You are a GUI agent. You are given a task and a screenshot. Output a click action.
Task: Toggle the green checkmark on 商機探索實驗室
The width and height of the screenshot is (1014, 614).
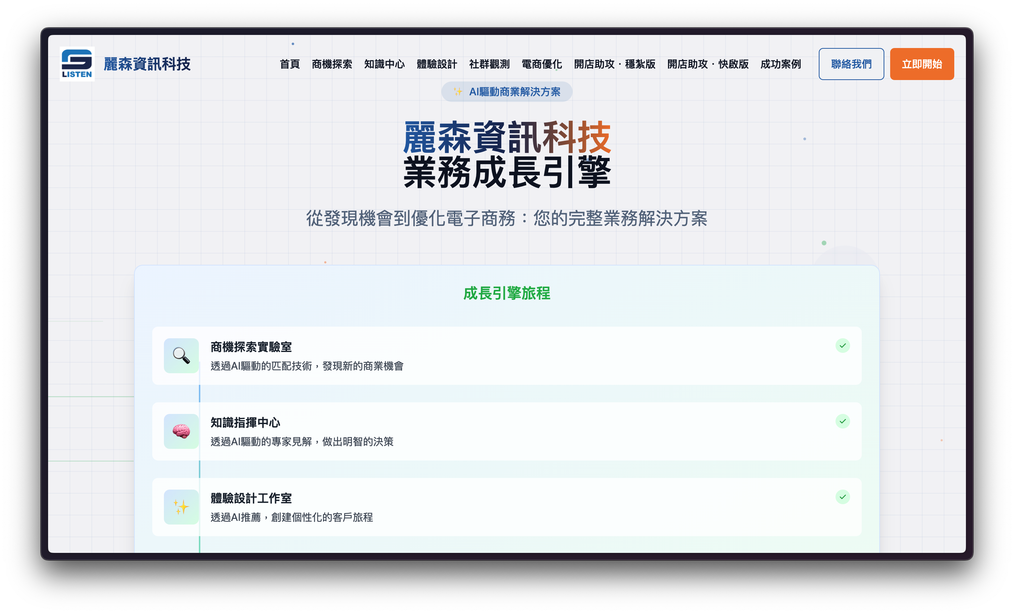point(843,346)
